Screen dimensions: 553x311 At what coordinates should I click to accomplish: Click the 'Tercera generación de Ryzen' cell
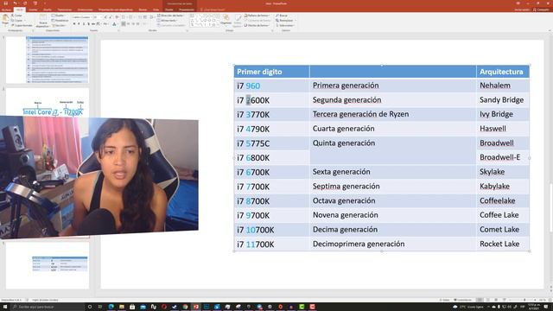coord(360,114)
